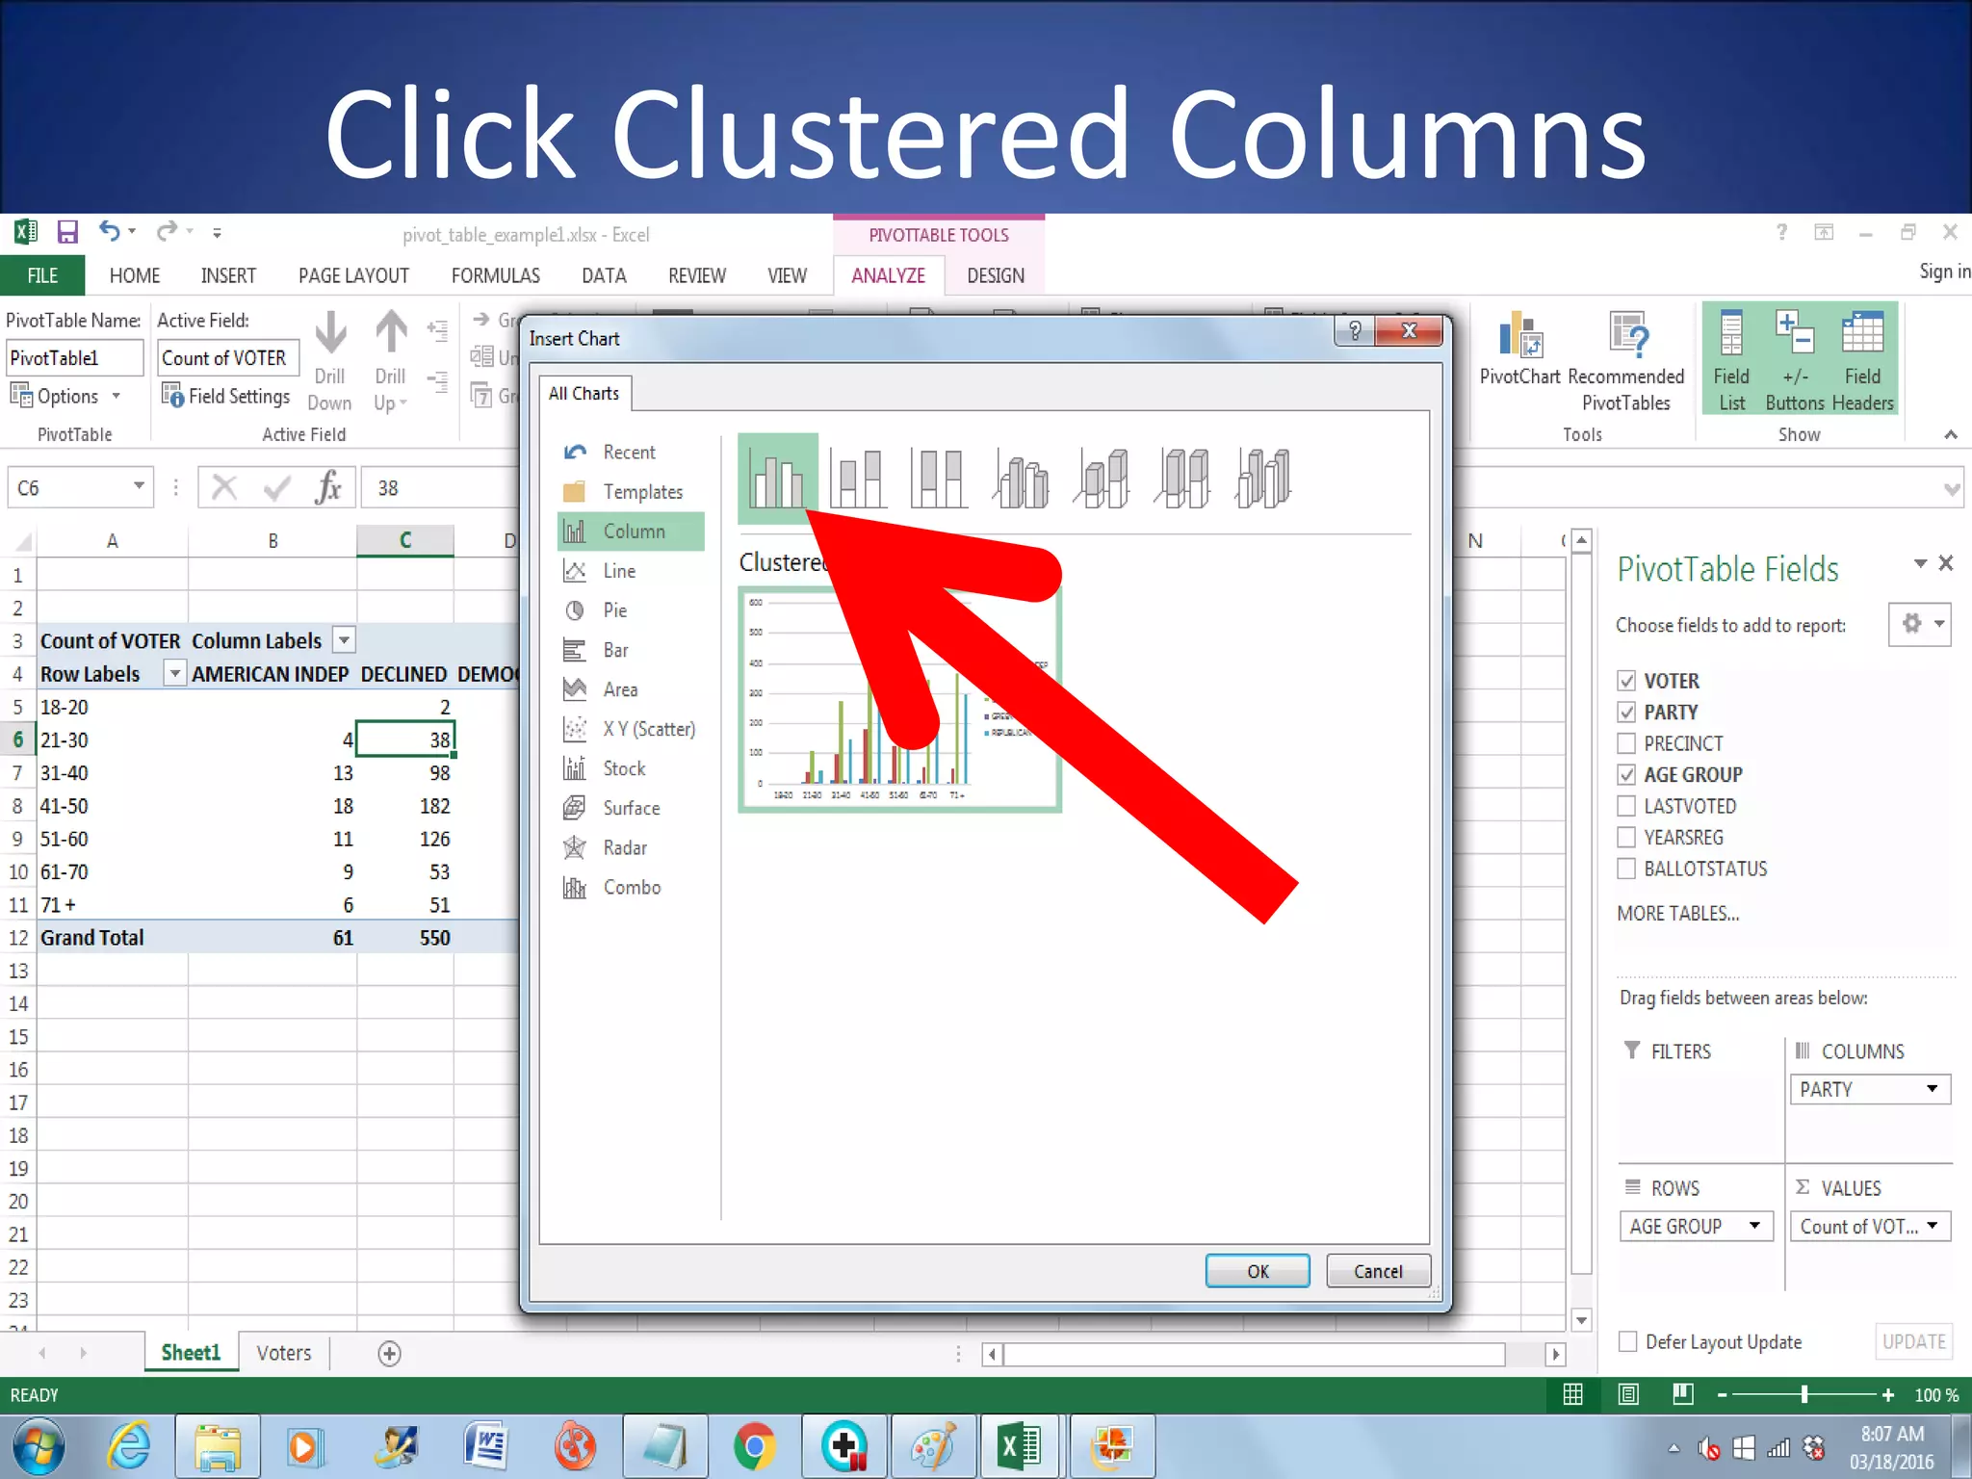Toggle the +/- Buttons icon
Viewport: 1972px width, 1479px height.
point(1795,360)
